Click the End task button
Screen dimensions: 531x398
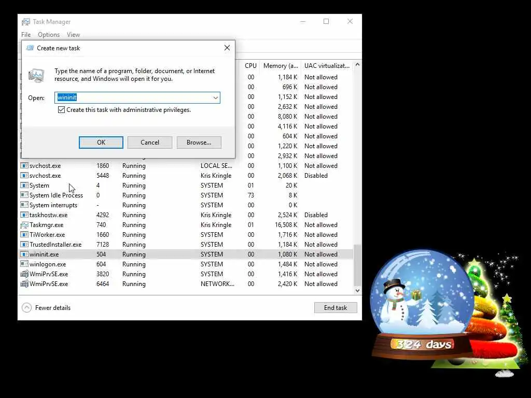[x=336, y=308]
